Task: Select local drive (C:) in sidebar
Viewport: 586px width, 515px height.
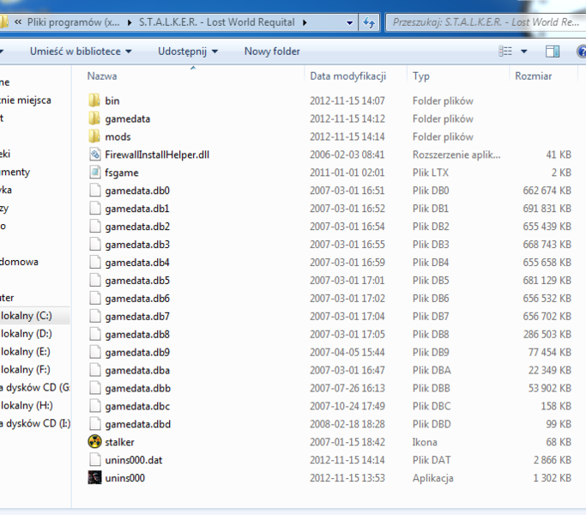Action: (x=26, y=316)
